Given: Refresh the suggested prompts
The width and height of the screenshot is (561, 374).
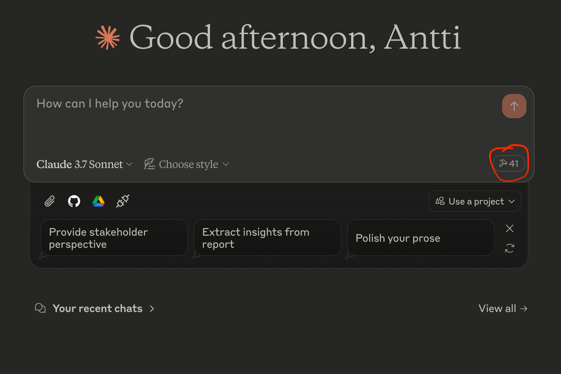Looking at the screenshot, I should click(x=510, y=248).
